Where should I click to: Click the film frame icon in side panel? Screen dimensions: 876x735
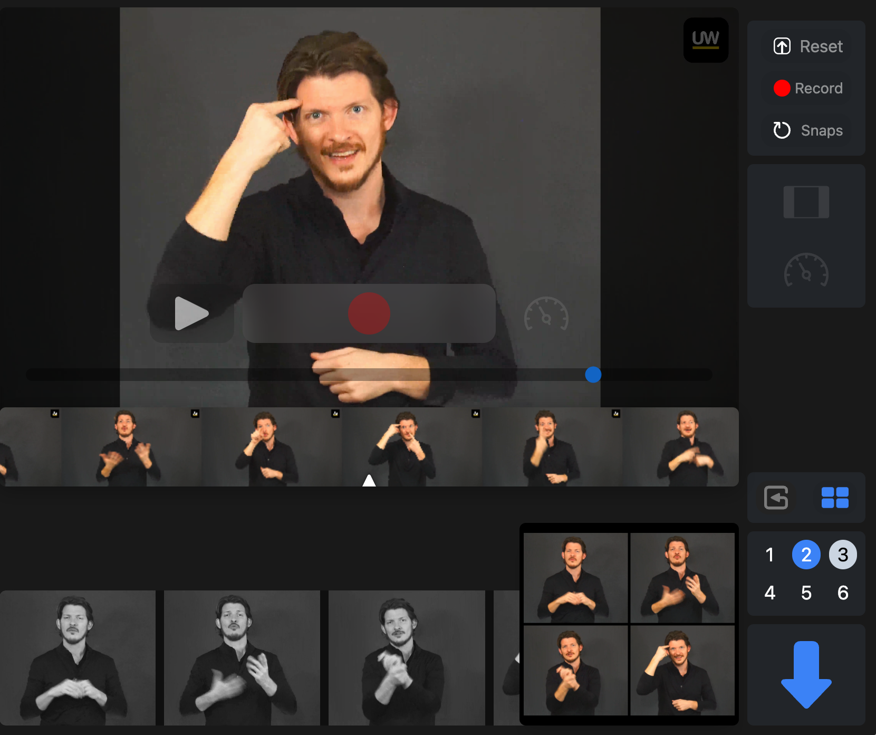tap(806, 202)
